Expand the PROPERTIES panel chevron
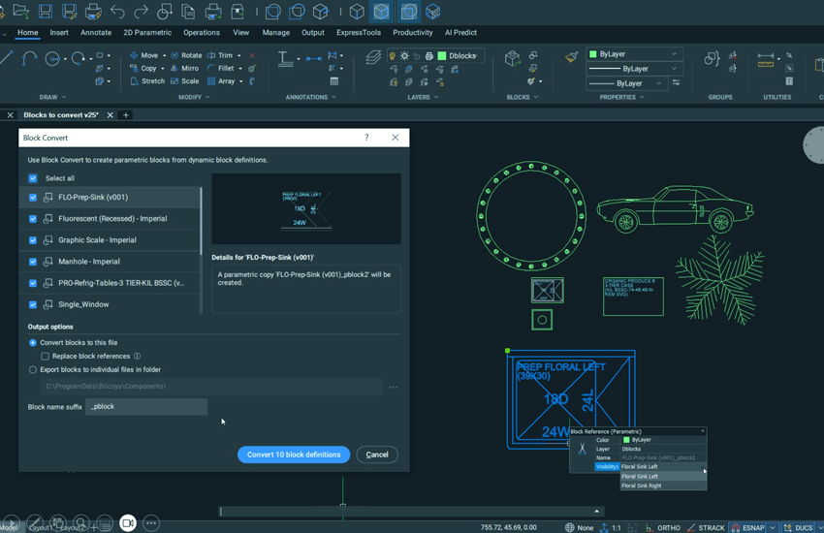This screenshot has width=824, height=533. coord(642,97)
